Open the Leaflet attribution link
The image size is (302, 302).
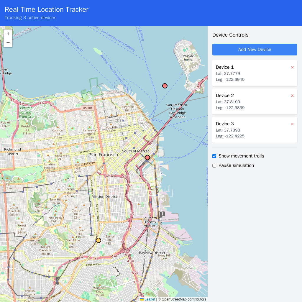coord(150,299)
